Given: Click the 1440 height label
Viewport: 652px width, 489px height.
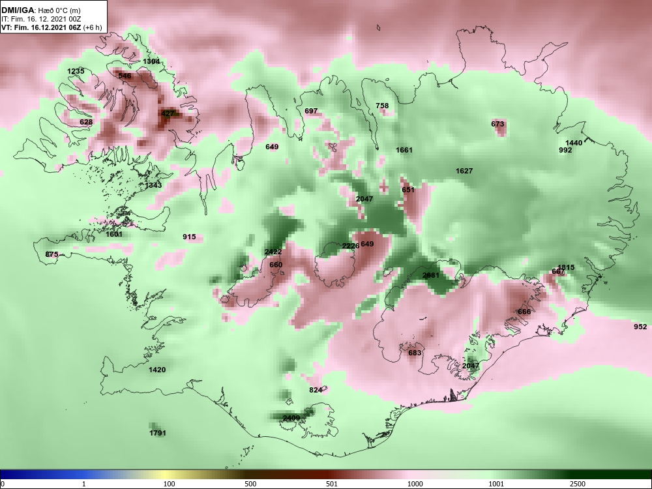Looking at the screenshot, I should (x=574, y=143).
